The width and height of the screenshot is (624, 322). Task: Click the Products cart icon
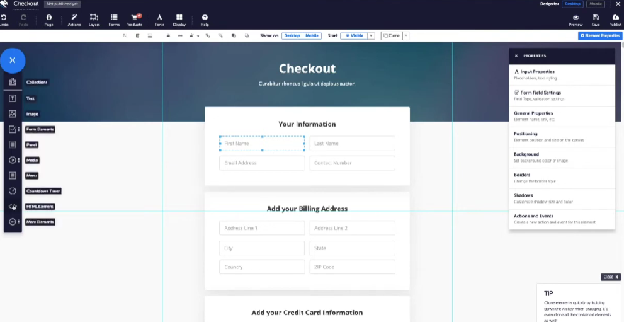click(x=133, y=20)
